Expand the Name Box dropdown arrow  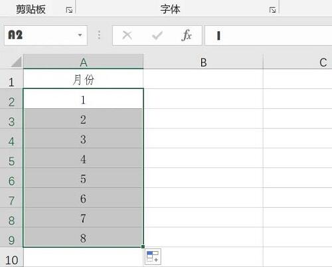coord(80,35)
